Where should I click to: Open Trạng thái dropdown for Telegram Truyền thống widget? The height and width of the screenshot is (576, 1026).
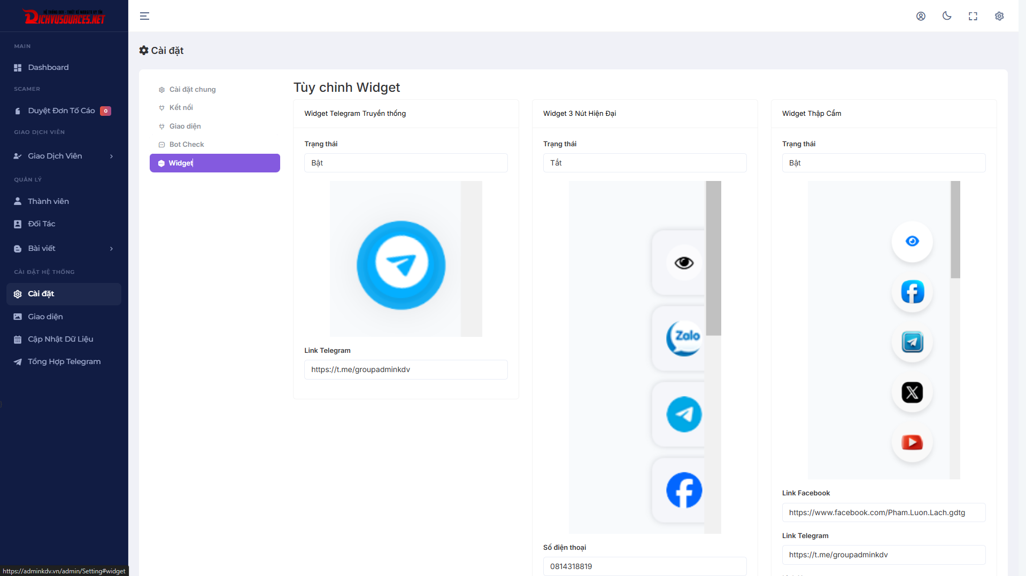point(406,163)
